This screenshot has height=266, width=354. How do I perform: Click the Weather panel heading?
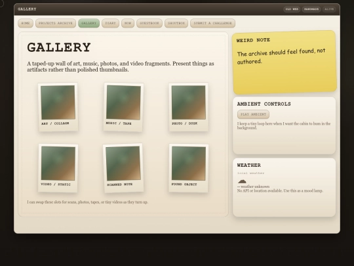click(249, 166)
